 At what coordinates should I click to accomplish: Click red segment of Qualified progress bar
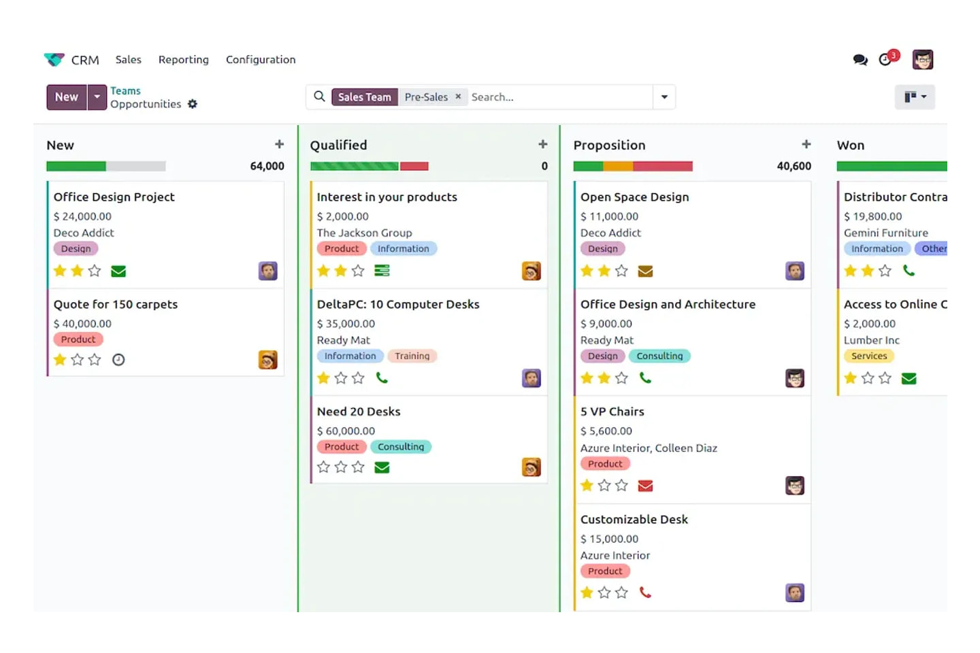click(414, 166)
